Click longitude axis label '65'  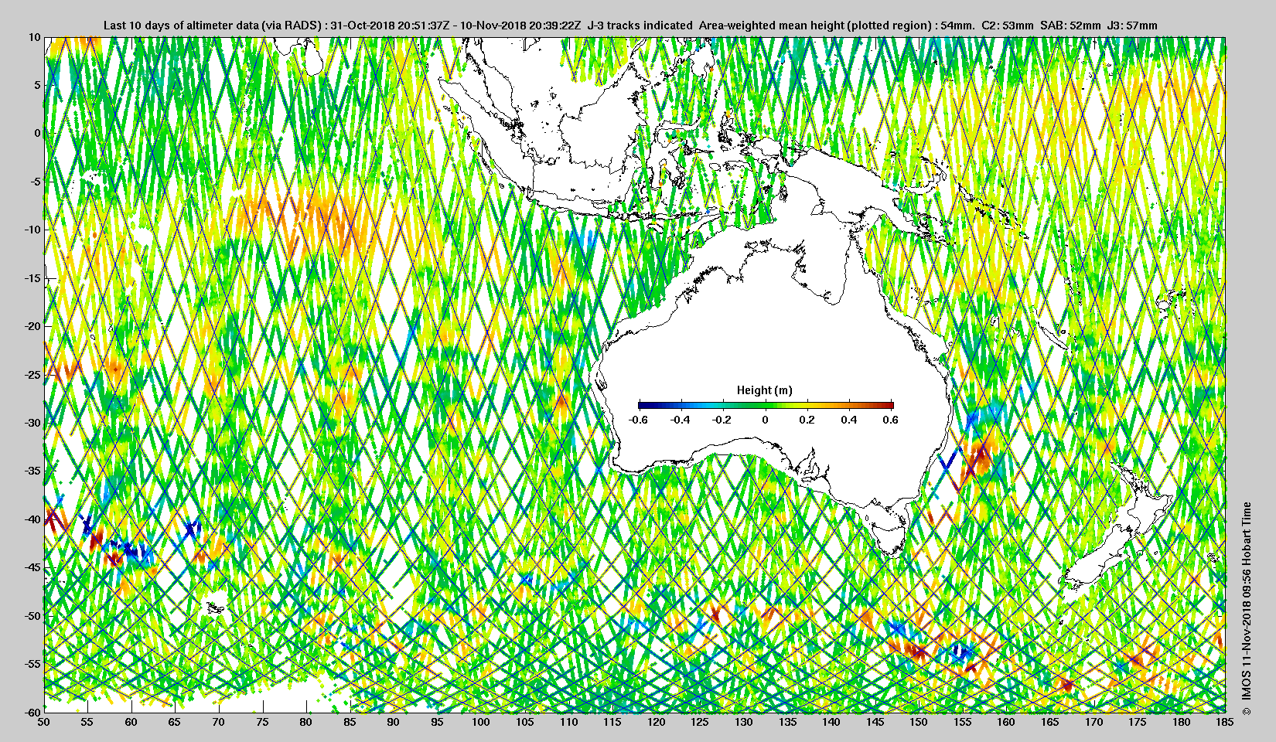tap(175, 722)
